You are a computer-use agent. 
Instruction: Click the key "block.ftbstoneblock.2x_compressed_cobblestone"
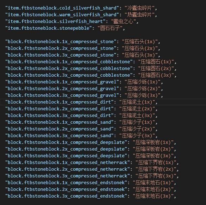69,69
